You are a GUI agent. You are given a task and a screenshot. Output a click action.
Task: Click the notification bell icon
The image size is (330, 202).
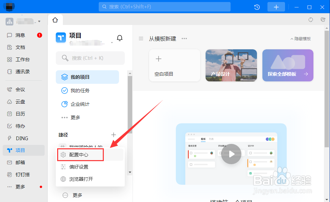click(x=120, y=38)
